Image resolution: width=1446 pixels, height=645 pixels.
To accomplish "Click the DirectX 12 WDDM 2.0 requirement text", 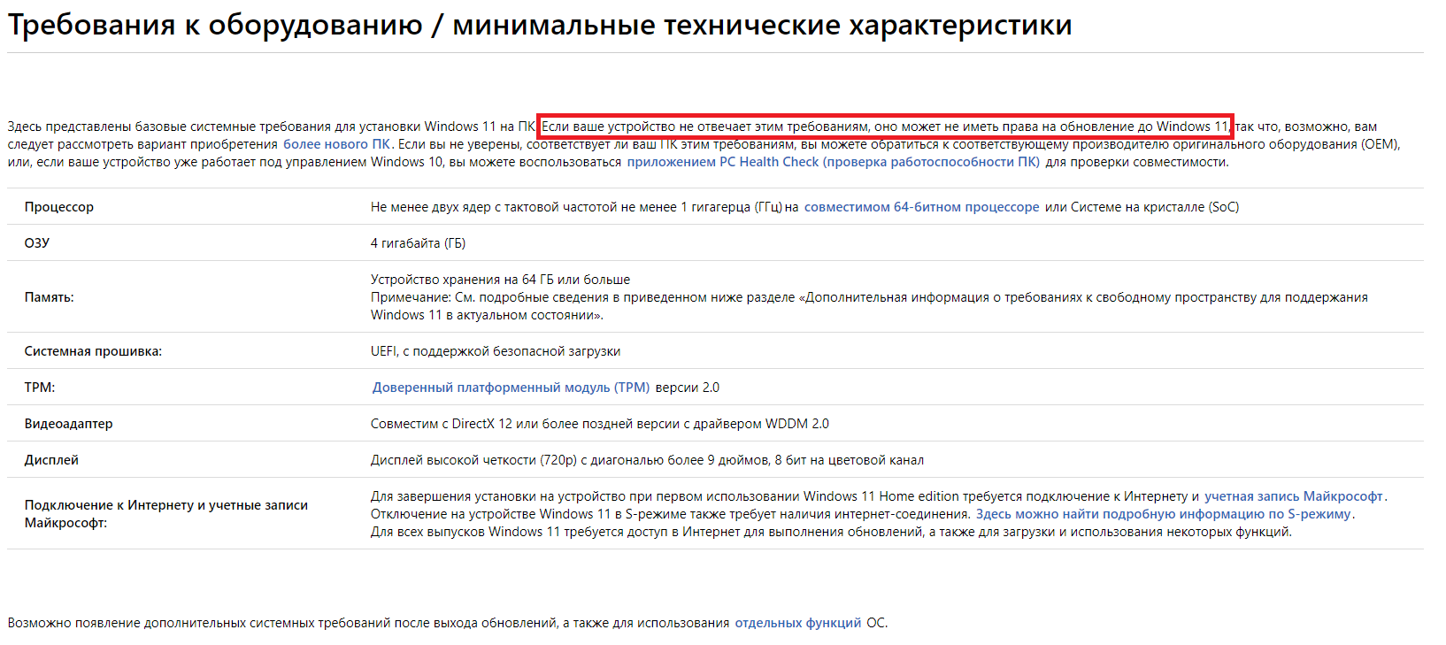I will [x=600, y=424].
